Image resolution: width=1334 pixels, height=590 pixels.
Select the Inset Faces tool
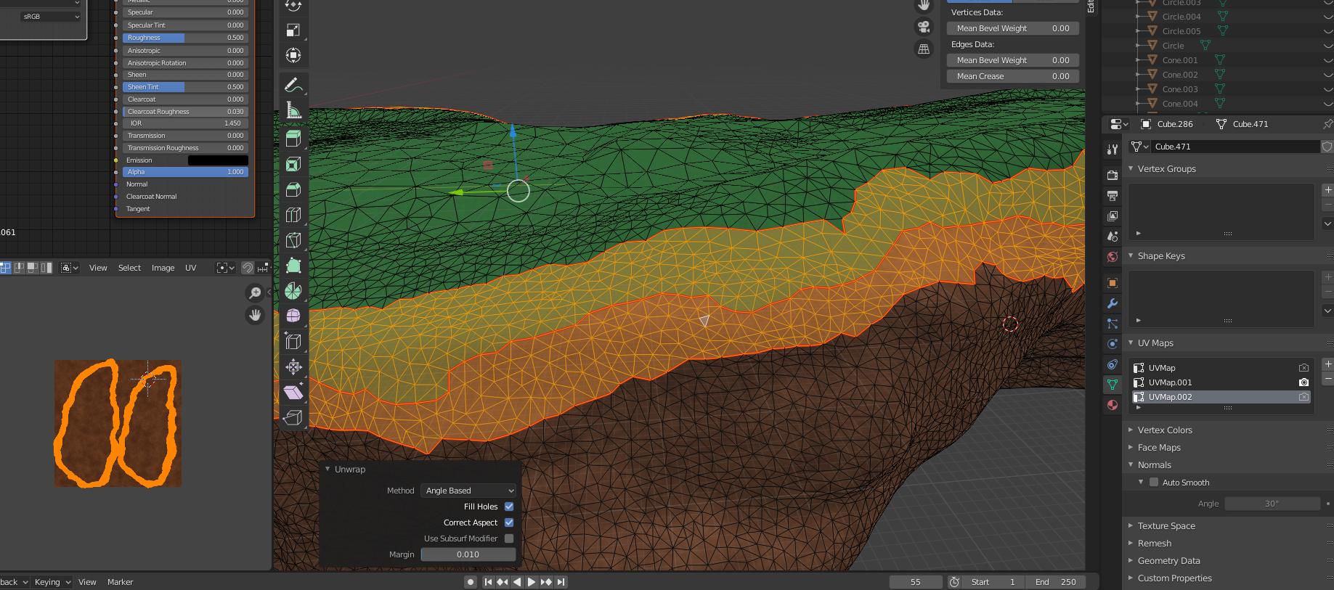coord(293,164)
